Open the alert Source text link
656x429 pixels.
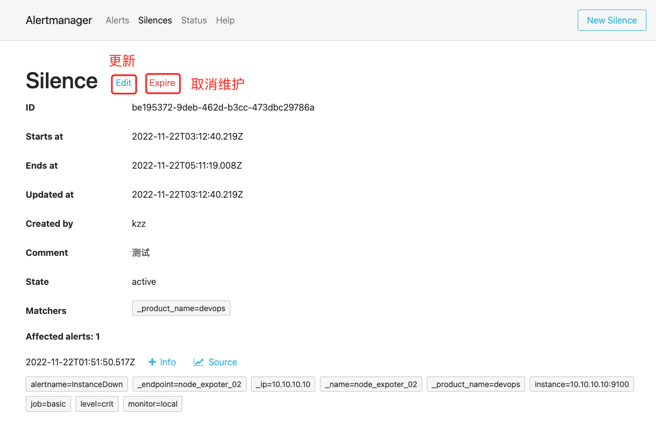[223, 362]
